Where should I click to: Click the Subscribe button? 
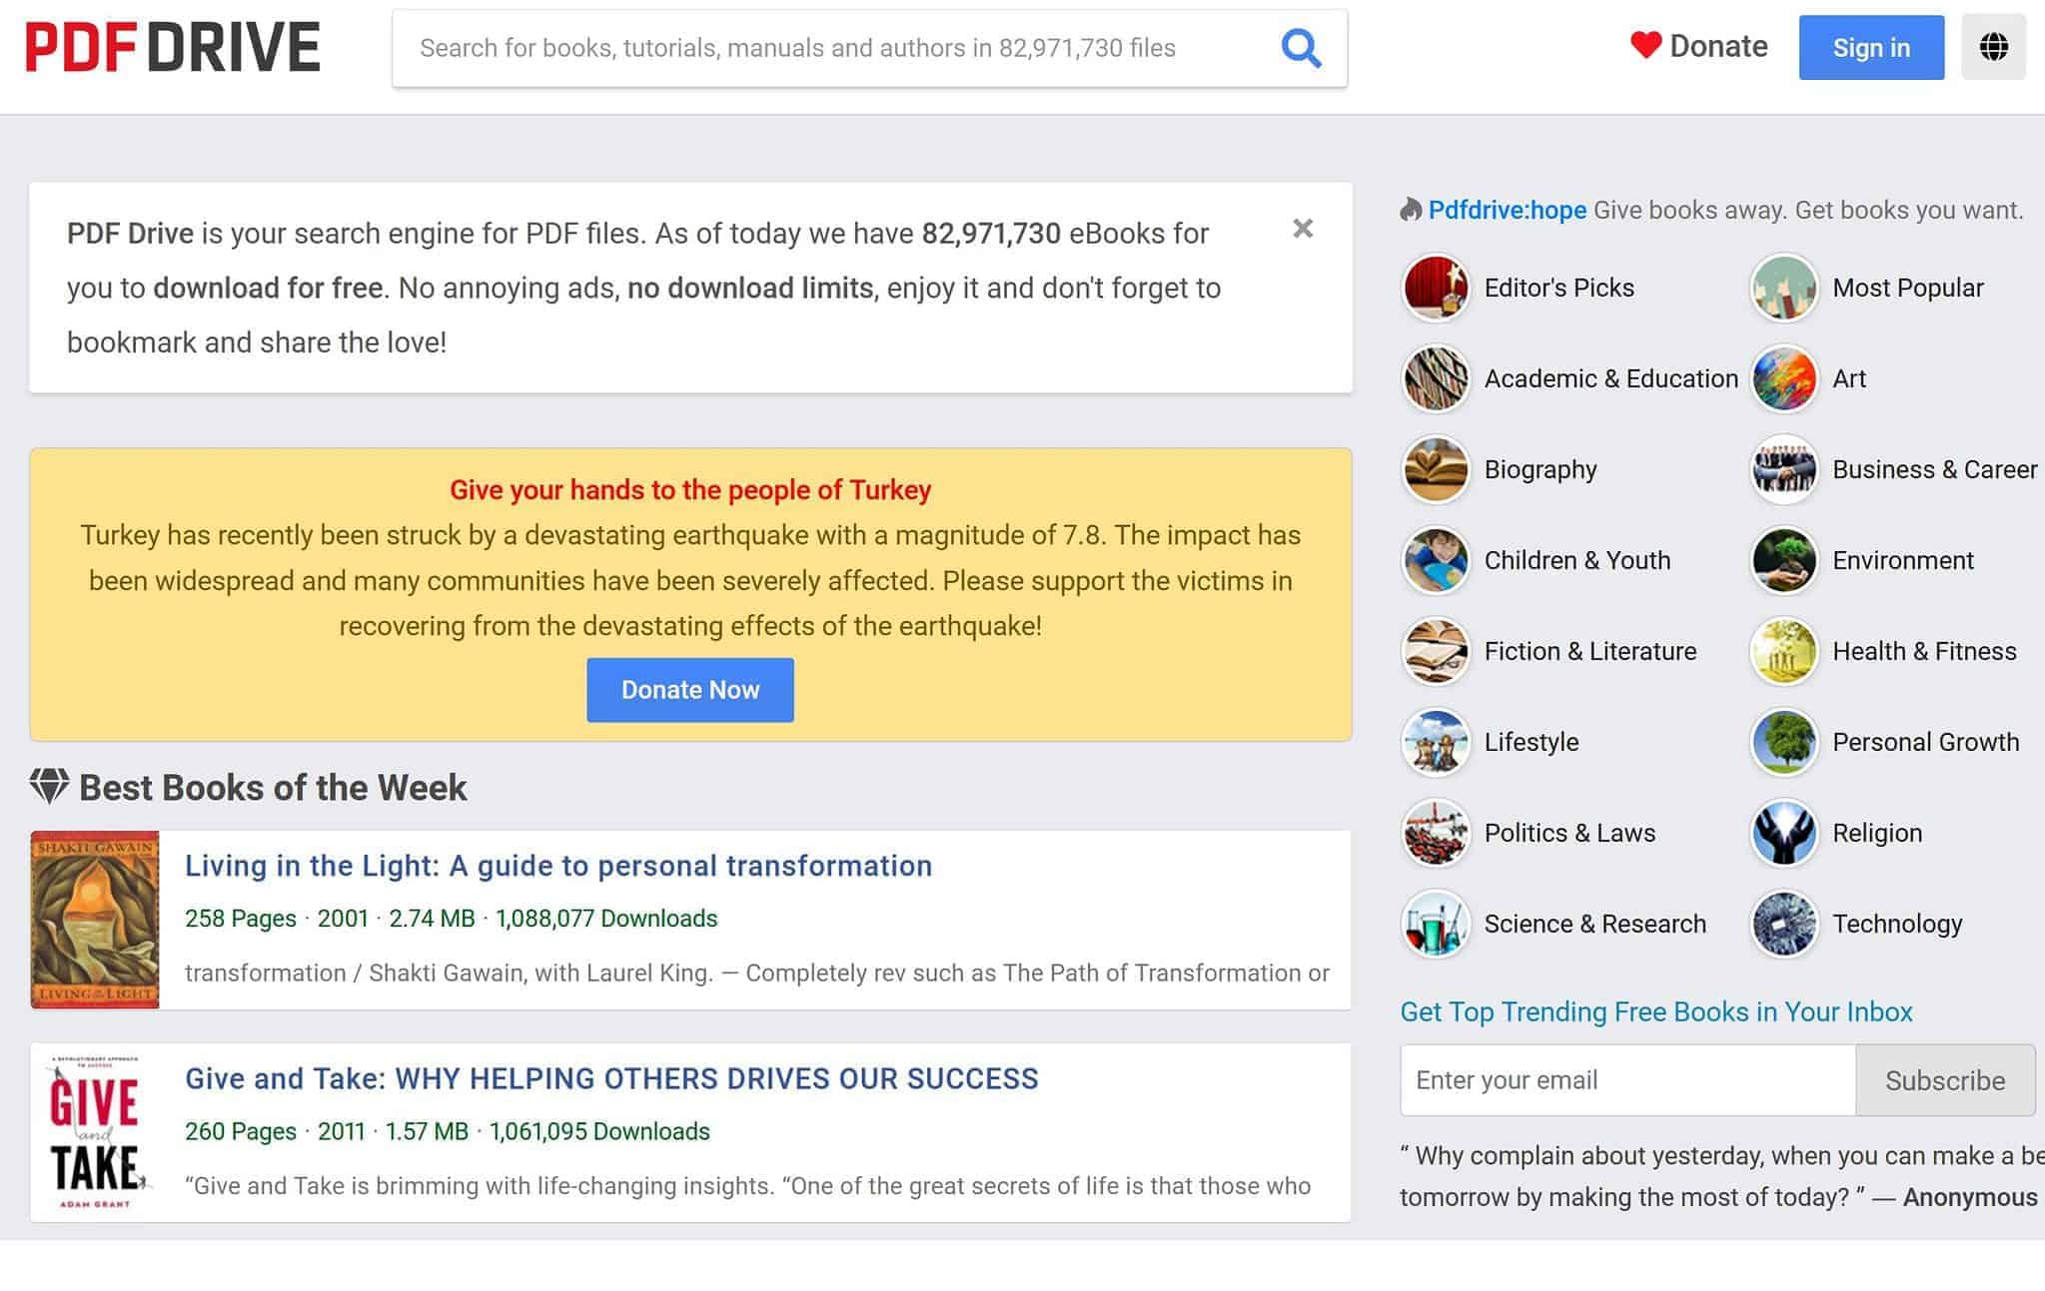(1944, 1080)
